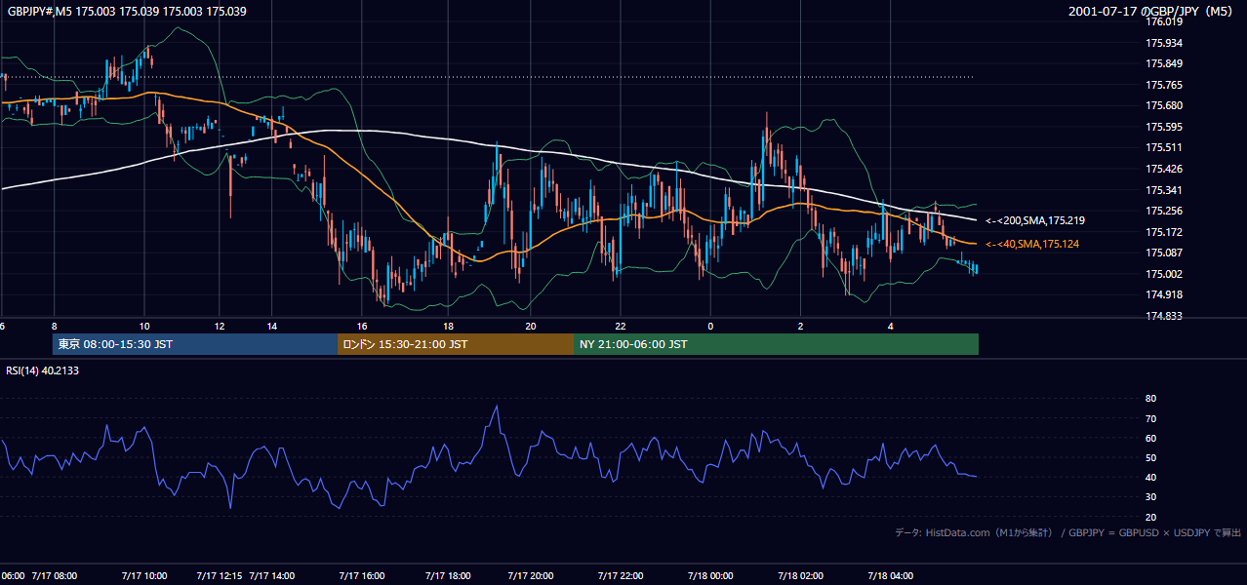Click price axis label 175.002

(x=1164, y=274)
